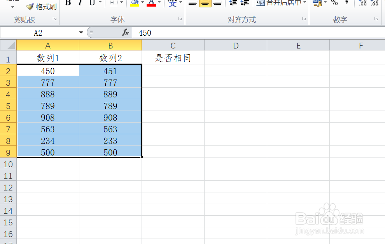Click cell containing 是否相同
The width and height of the screenshot is (385, 244).
pyautogui.click(x=173, y=58)
